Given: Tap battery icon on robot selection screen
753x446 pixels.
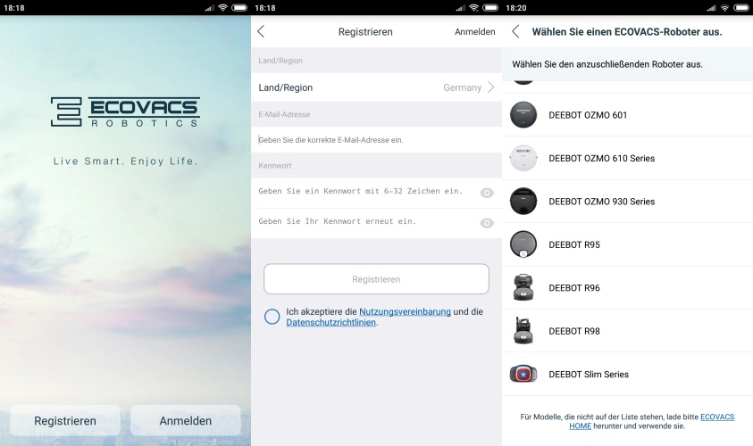Looking at the screenshot, I should click(741, 8).
